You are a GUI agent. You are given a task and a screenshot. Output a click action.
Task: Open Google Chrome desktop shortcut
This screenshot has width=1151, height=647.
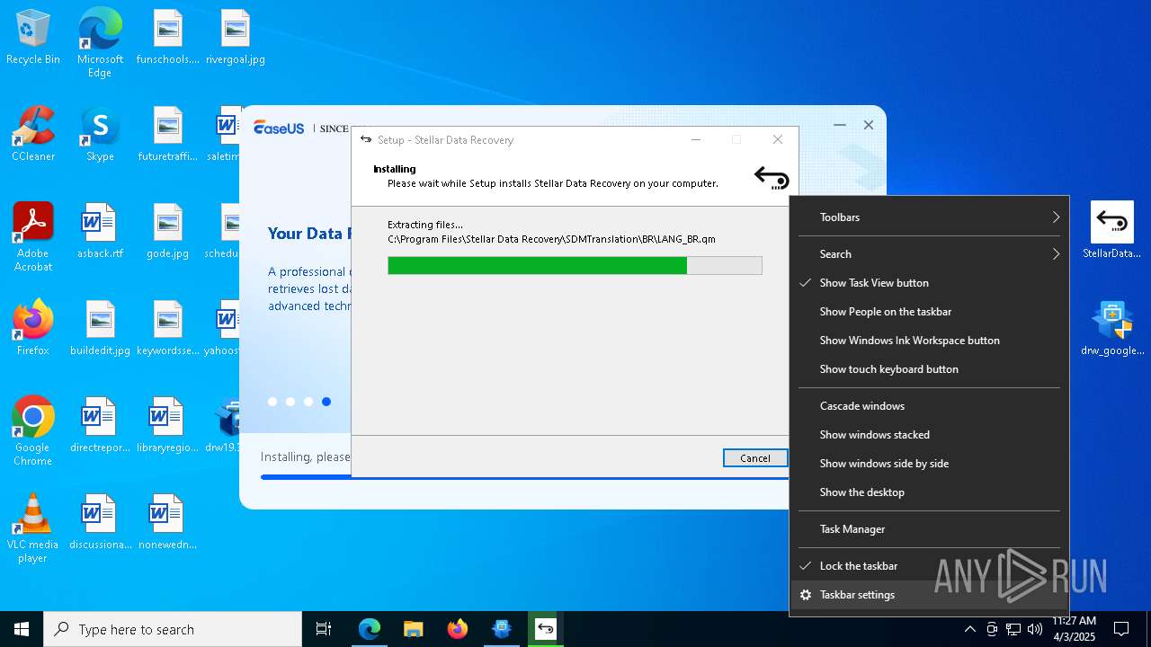33,430
